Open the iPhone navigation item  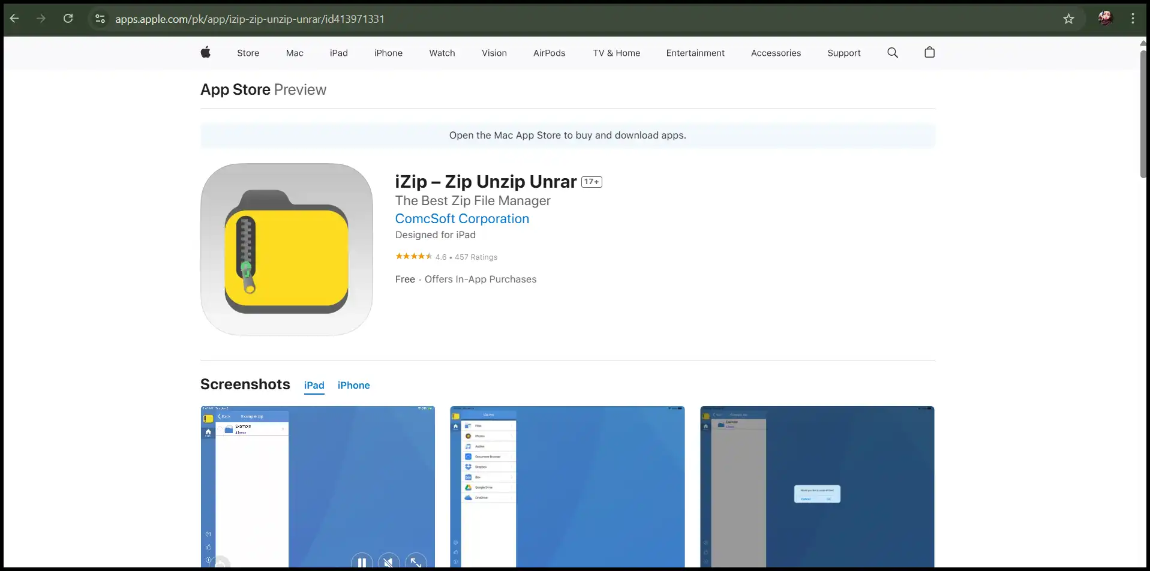pyautogui.click(x=388, y=53)
